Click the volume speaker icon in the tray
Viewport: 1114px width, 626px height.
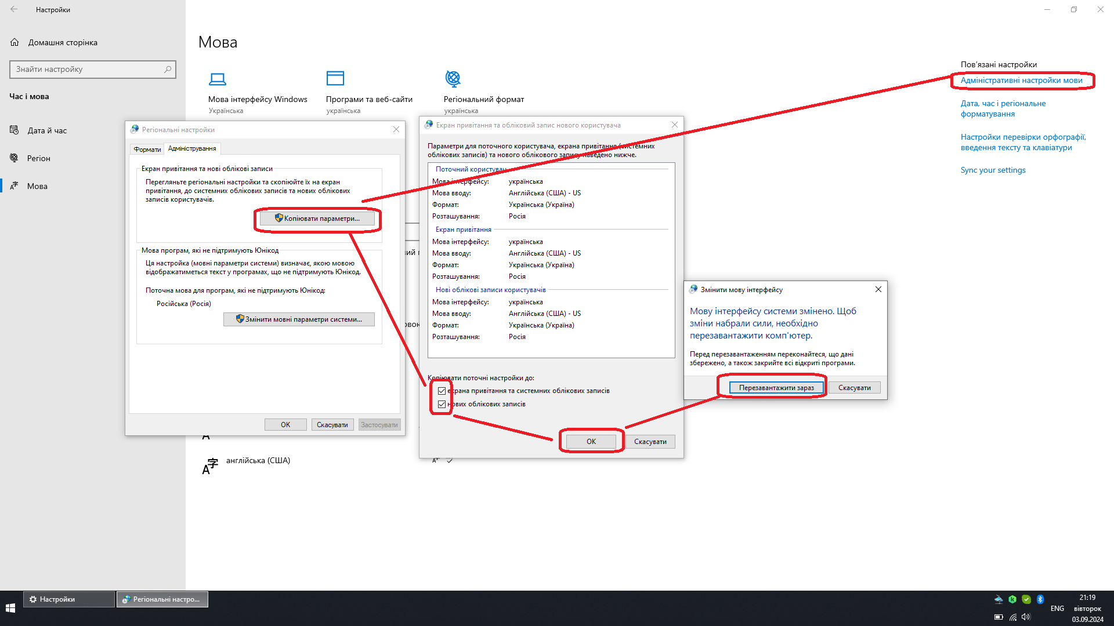coord(1026,617)
